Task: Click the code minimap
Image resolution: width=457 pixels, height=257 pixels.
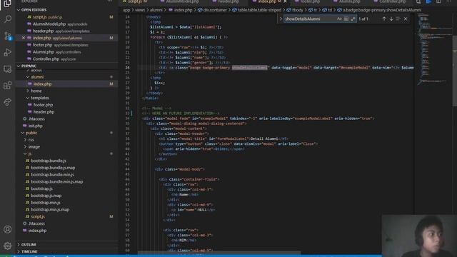Action: 433,49
